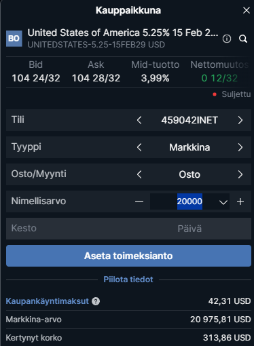Switch Tili to previous account

139,120
